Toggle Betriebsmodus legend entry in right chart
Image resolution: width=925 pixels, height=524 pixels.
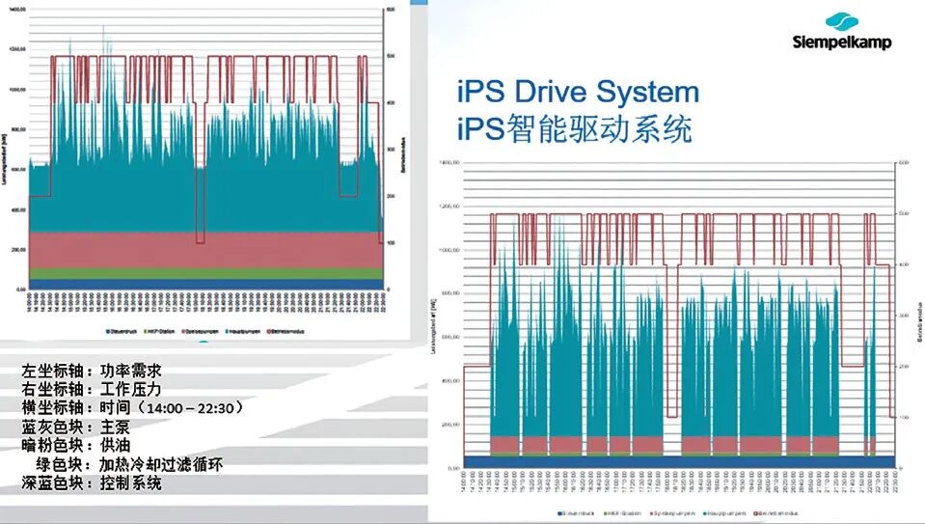[x=775, y=513]
